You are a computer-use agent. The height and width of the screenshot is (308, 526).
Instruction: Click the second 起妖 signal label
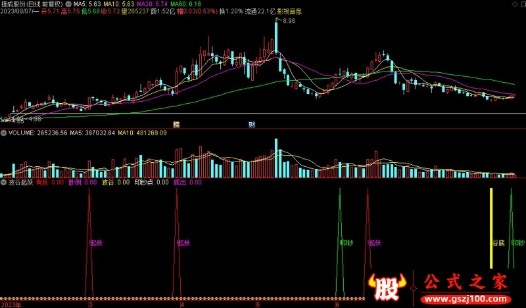pos(183,243)
